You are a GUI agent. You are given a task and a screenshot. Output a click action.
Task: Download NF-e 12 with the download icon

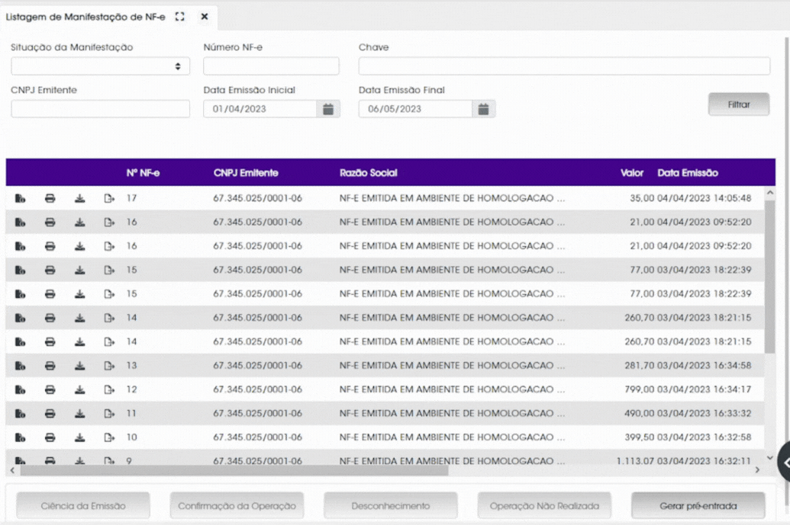click(79, 389)
